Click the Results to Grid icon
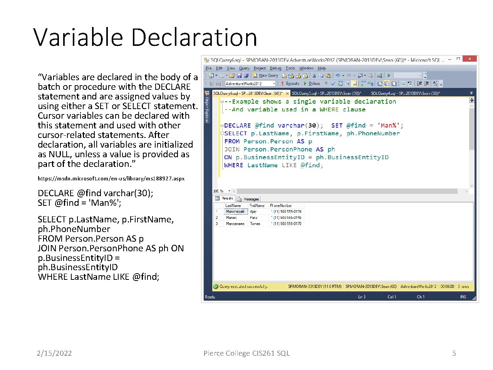The width and height of the screenshot is (493, 370). (x=386, y=83)
